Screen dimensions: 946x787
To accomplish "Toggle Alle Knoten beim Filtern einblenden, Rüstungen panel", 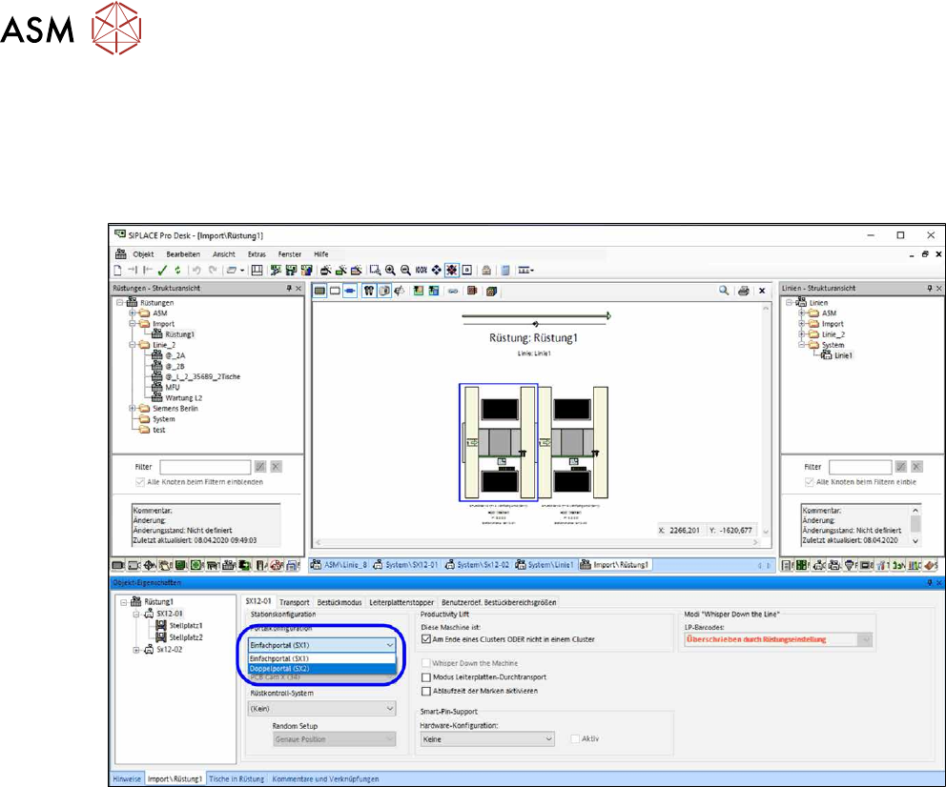I will 140,482.
